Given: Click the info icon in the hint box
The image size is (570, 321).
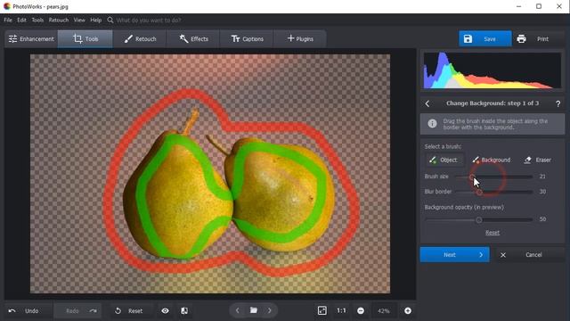Looking at the screenshot, I should pos(432,124).
